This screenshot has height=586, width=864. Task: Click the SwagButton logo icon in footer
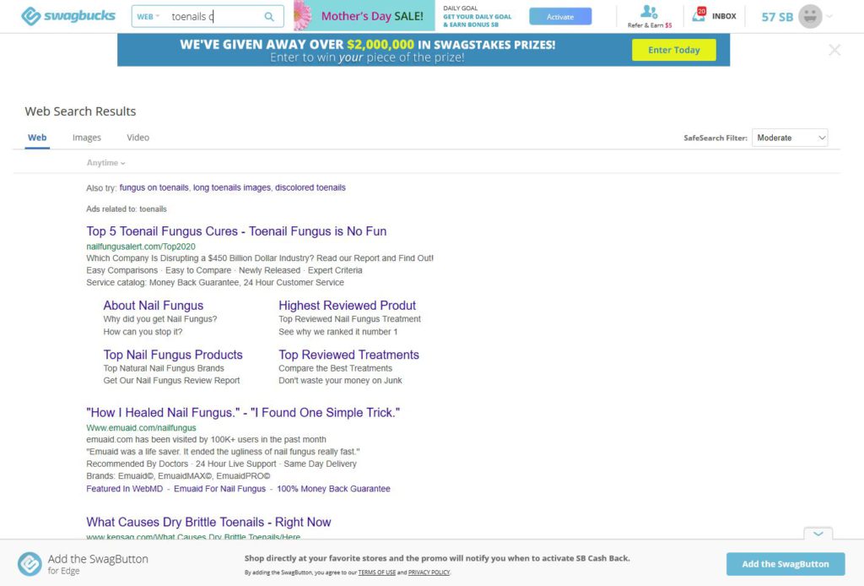30,563
